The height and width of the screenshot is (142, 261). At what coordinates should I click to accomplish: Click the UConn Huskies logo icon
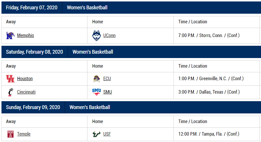click(x=97, y=36)
